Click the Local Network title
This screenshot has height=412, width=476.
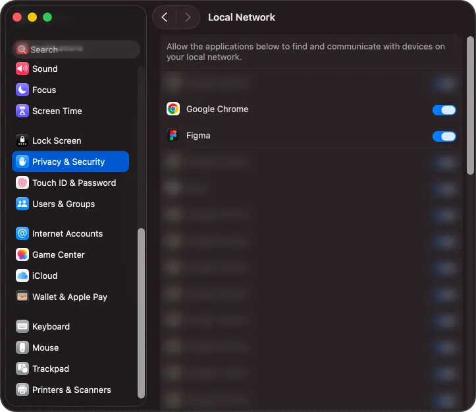coord(242,17)
